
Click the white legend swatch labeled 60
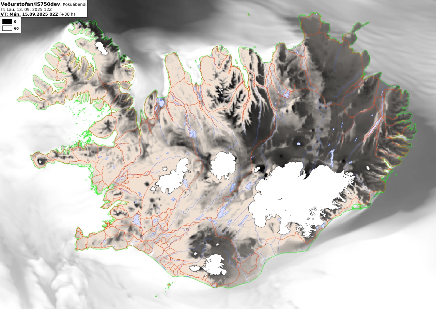(x=7, y=28)
